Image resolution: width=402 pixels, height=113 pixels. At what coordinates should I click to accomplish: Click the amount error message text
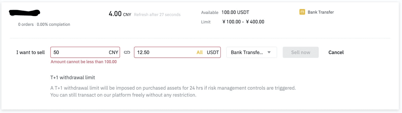[84, 62]
